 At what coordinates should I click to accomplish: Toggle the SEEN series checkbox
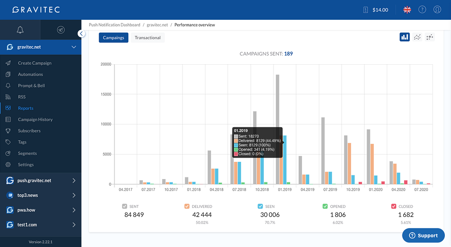[x=260, y=206]
